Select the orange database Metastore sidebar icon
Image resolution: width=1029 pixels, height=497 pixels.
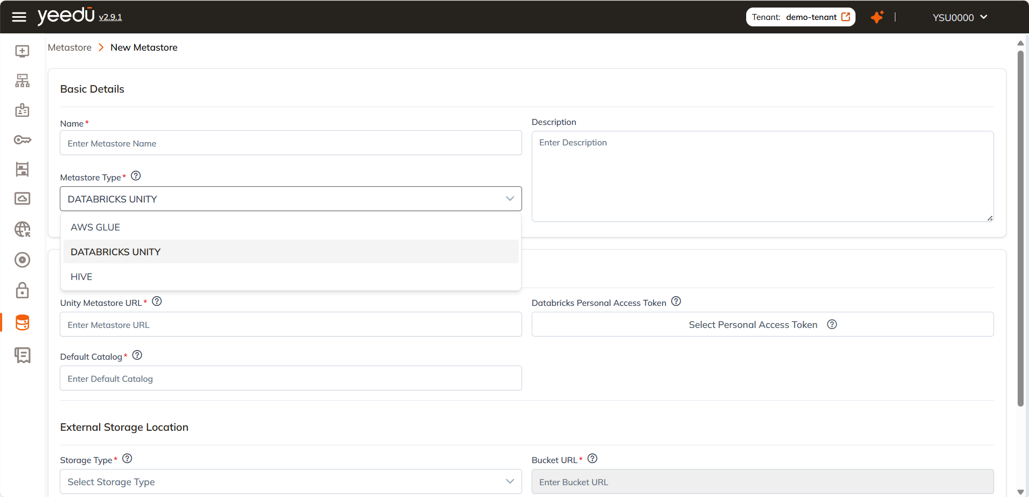22,323
